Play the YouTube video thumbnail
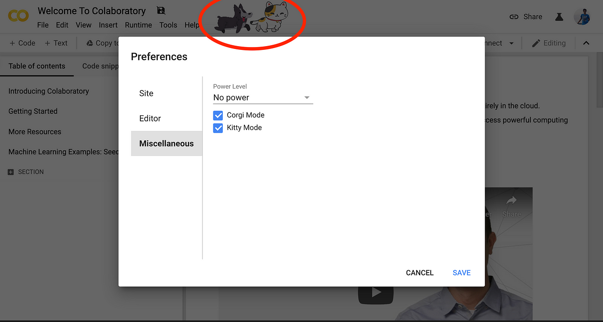 pos(376,293)
